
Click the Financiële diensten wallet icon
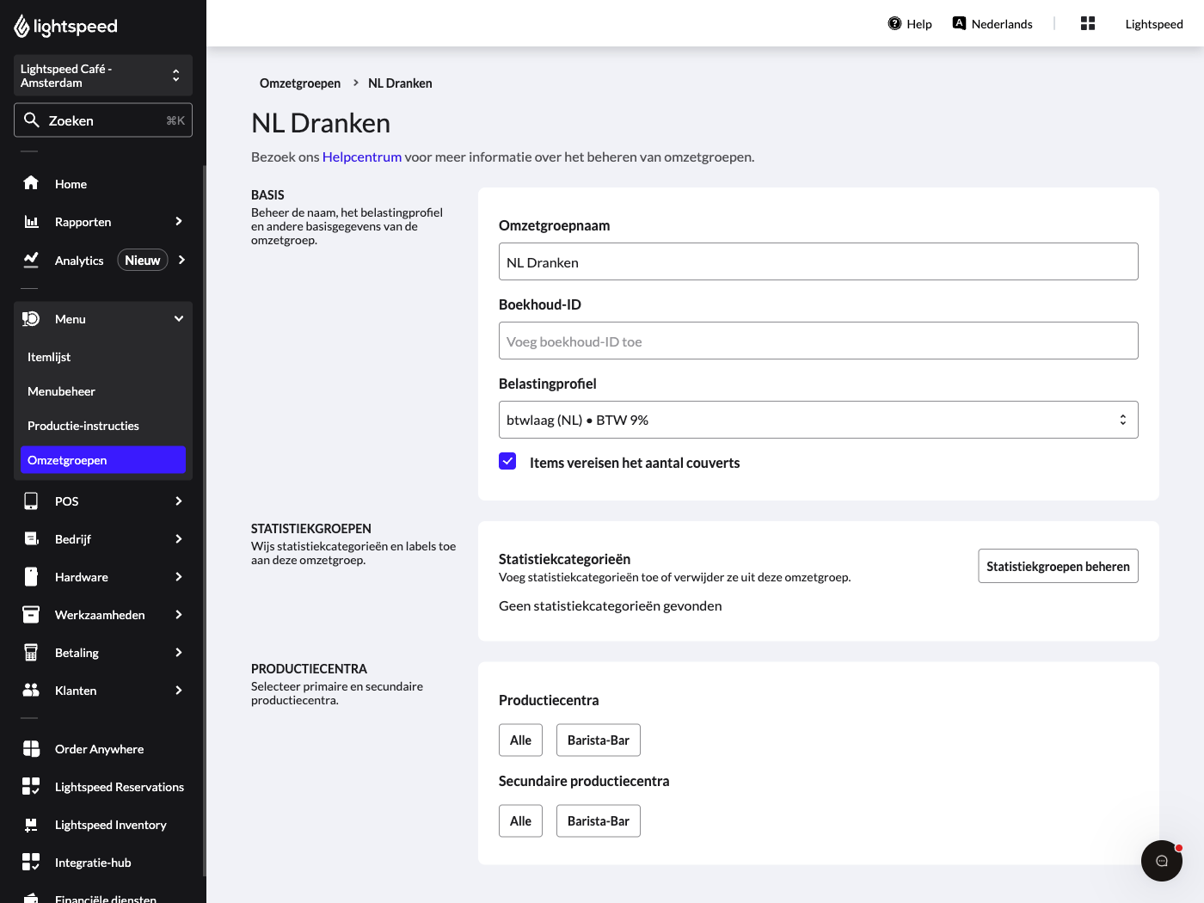pos(31,898)
